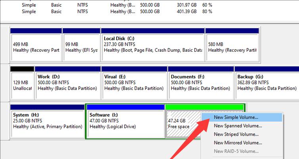This screenshot has width=299, height=159.
Task: Click the 301.97 GB free space value
Action: click(187, 5)
